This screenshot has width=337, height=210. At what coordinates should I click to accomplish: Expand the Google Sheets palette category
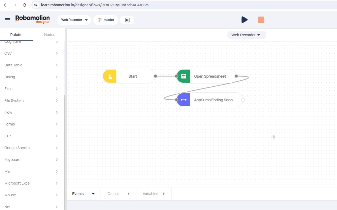[31, 148]
